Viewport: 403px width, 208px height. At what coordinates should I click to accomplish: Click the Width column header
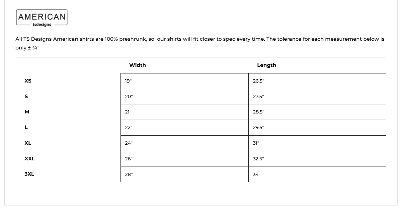[x=137, y=65]
